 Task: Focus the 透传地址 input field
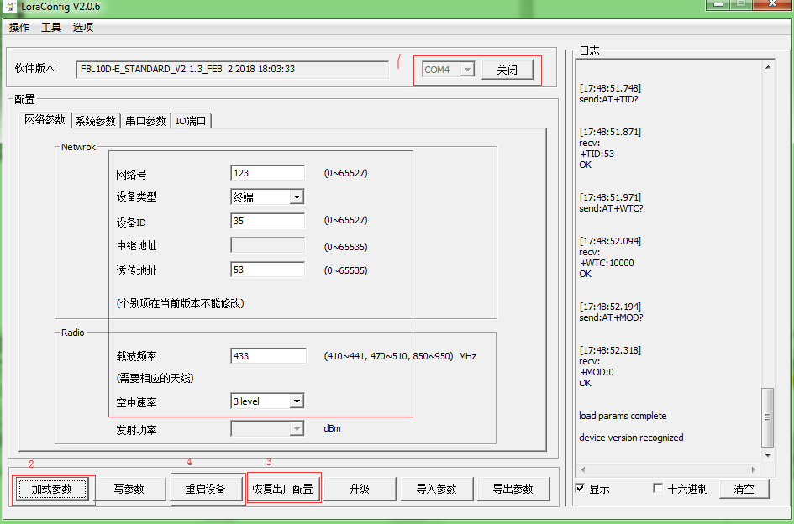click(267, 270)
